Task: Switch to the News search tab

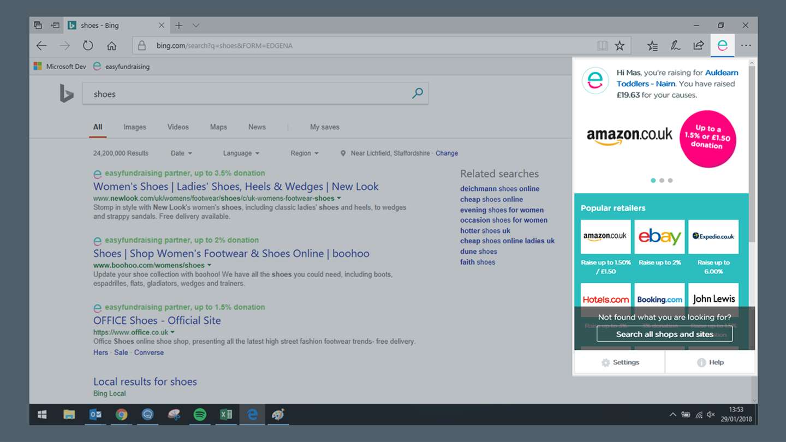Action: [x=257, y=127]
